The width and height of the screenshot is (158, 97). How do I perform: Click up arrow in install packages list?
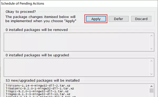(x=151, y=86)
